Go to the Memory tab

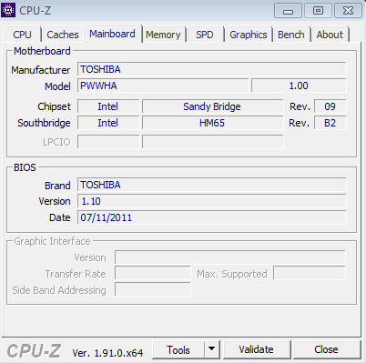click(163, 35)
